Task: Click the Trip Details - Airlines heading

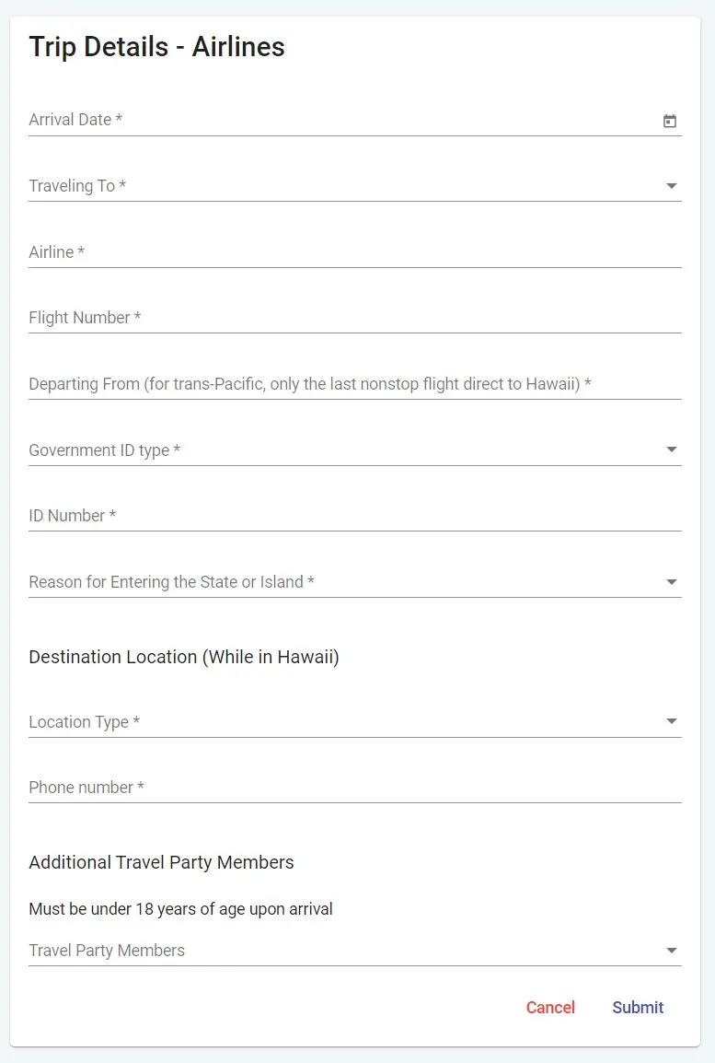Action: 157,47
